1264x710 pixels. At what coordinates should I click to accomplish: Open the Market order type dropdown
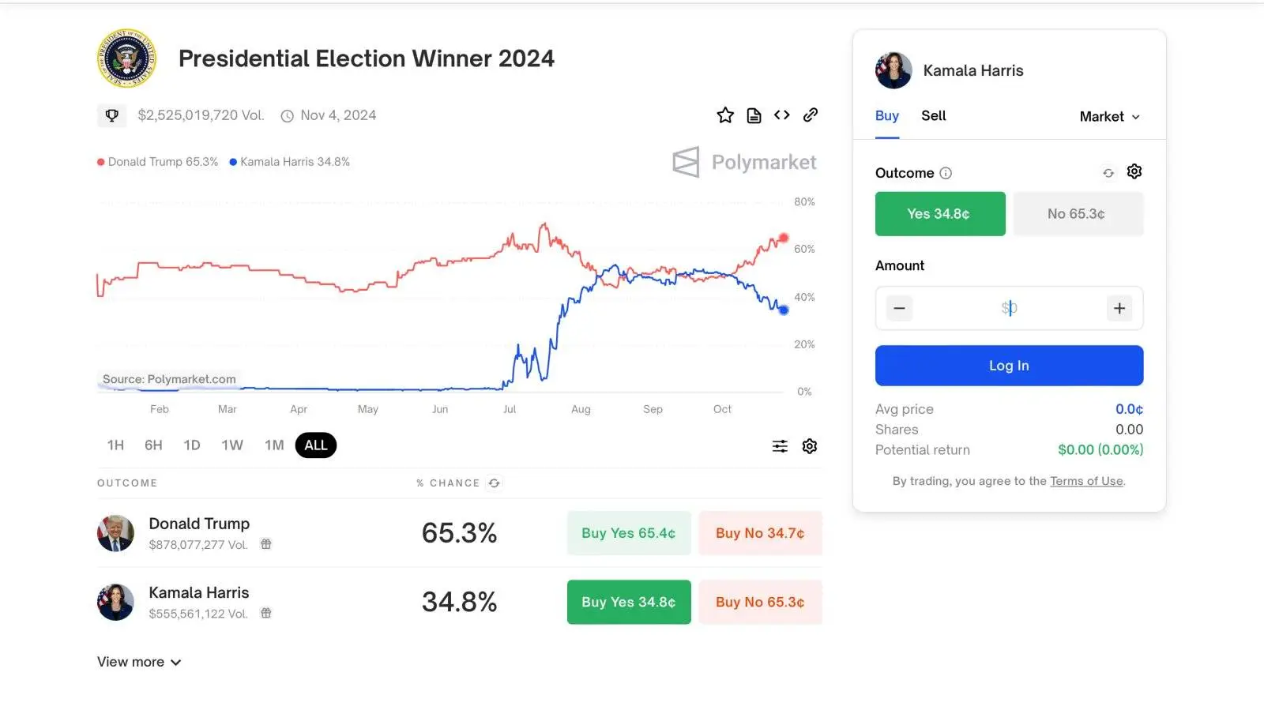pos(1109,117)
